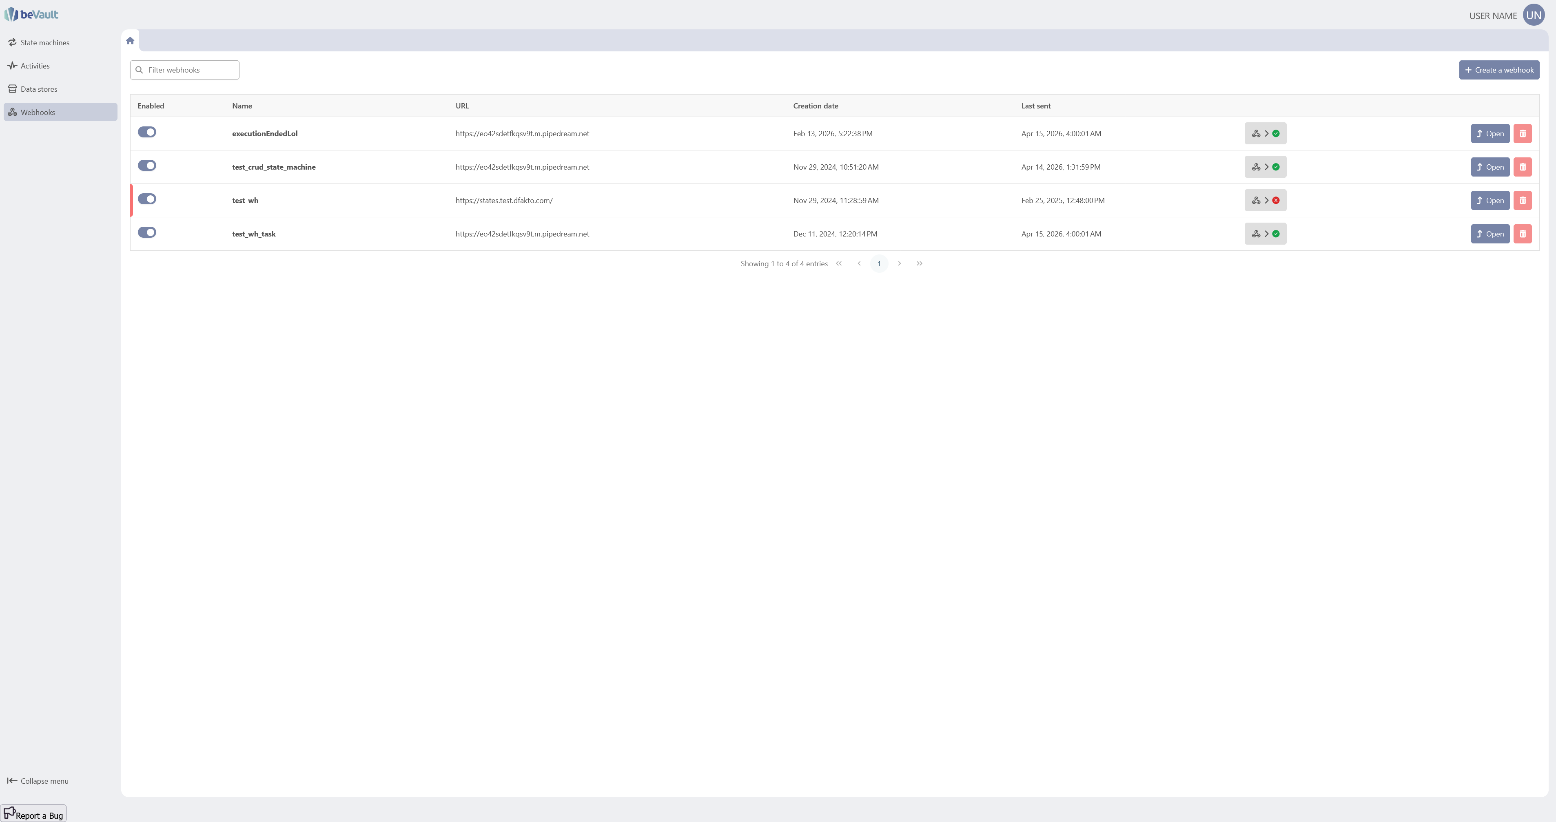Disable the executionEndedLol webhook toggle
Image resolution: width=1556 pixels, height=822 pixels.
[x=147, y=132]
